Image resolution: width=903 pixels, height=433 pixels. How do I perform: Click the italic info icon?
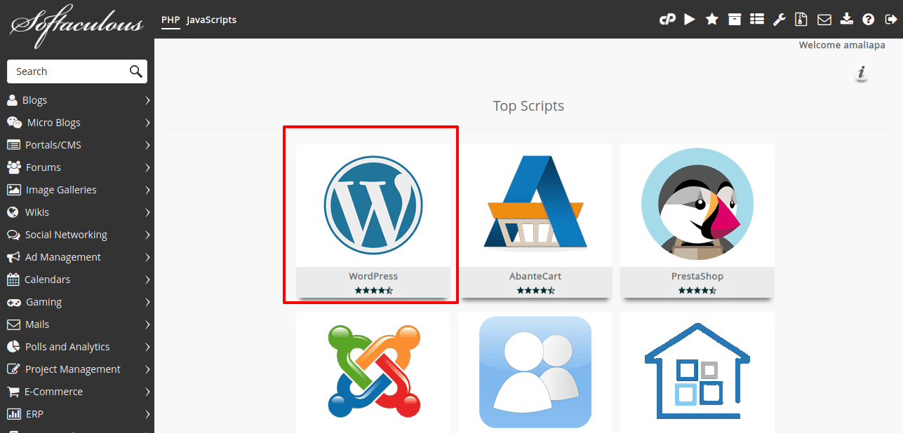(x=862, y=73)
